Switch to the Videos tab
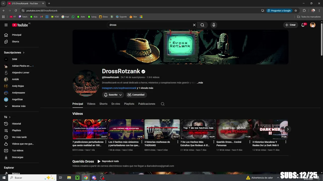Screen dimensions: 323x181 tap(91, 104)
